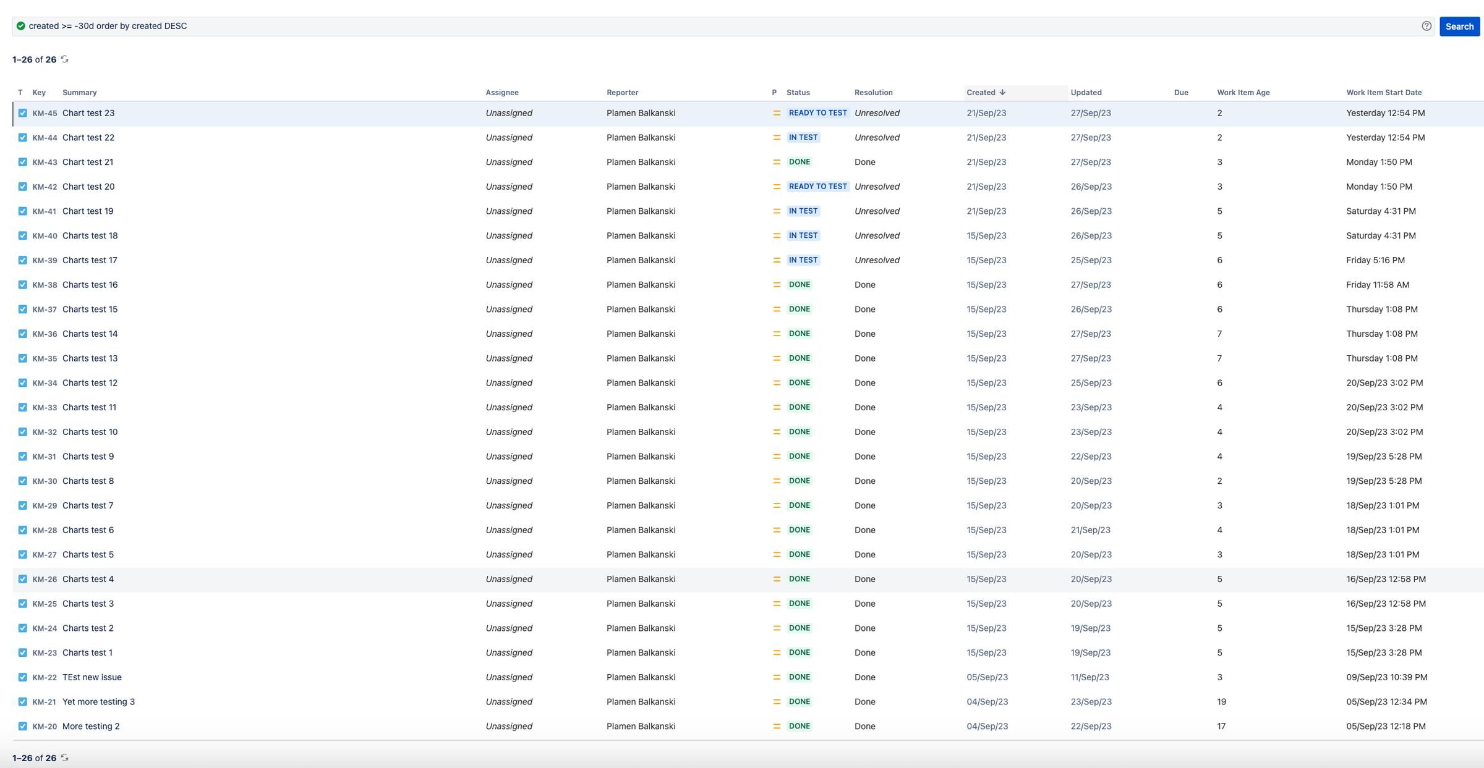1484x768 pixels.
Task: Uncheck the checkbox on the KM-45 row
Action: (22, 112)
